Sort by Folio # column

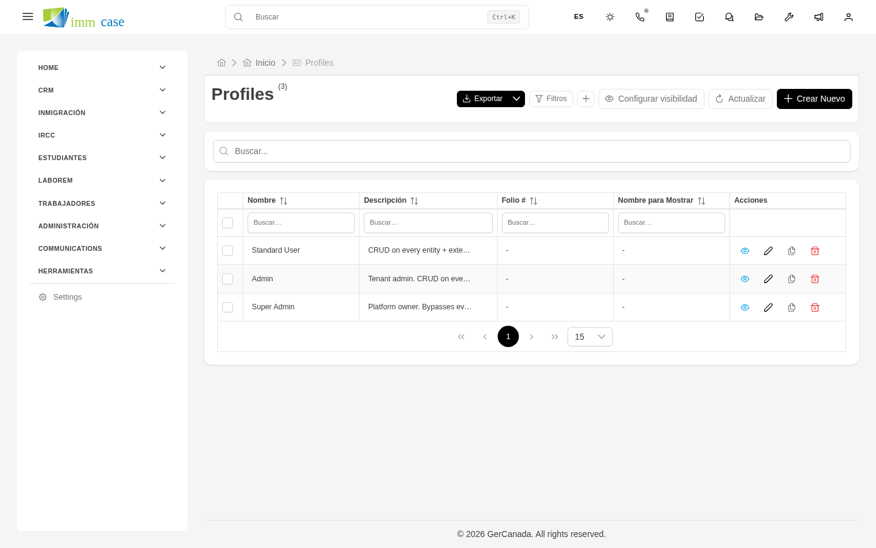point(534,201)
